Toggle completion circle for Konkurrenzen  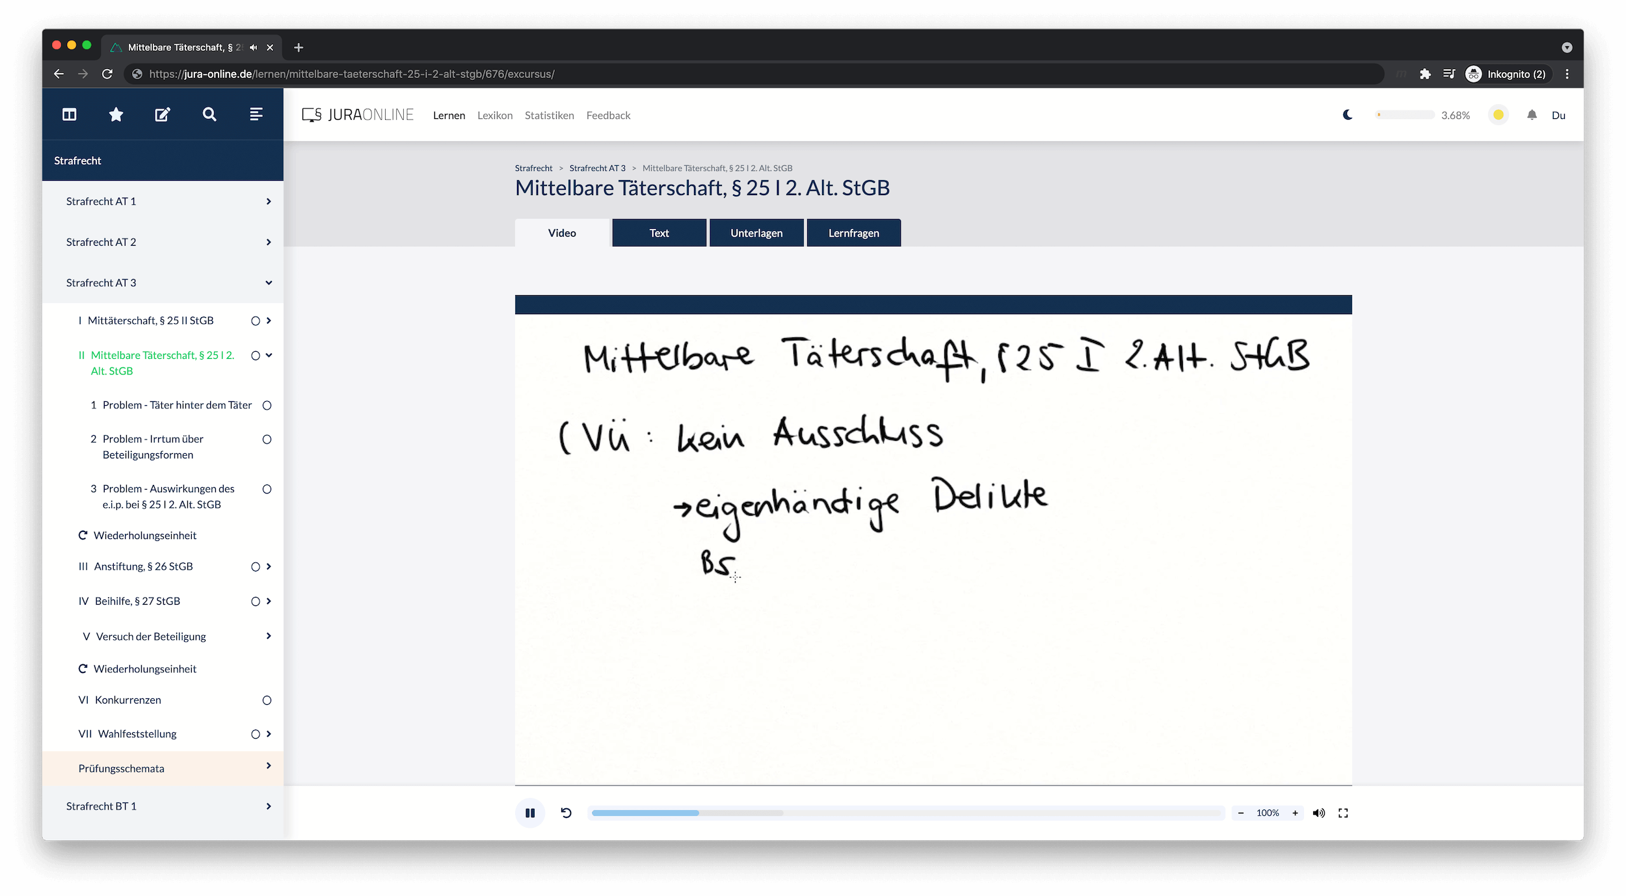click(267, 700)
